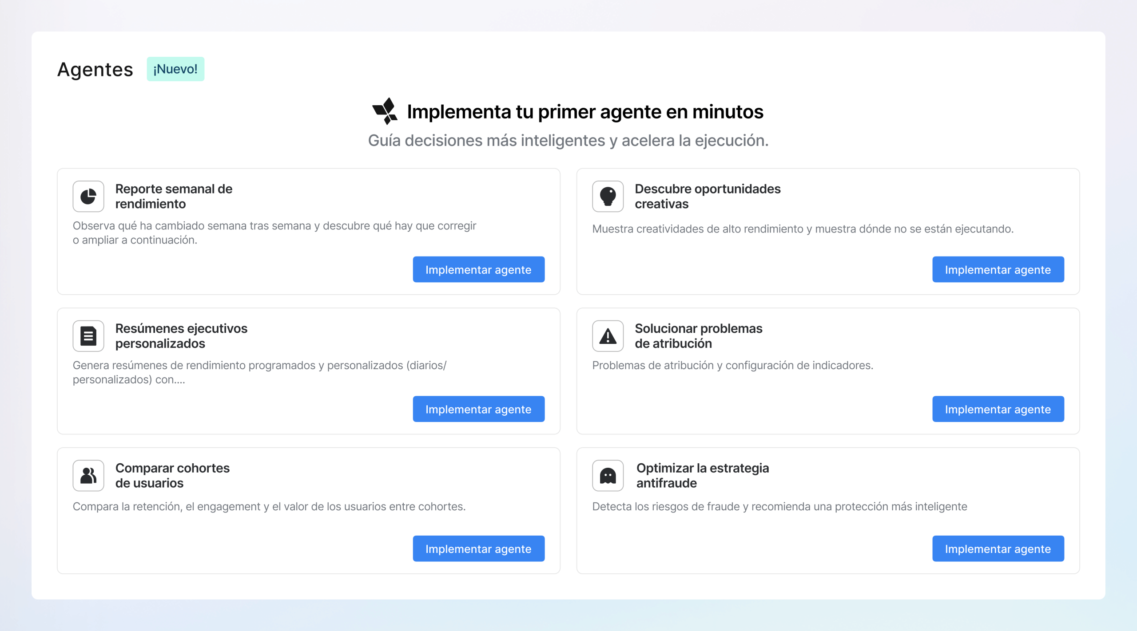Implement the Resúmenes ejecutivos personalizados agent
Screen dimensions: 1137x631
click(478, 409)
